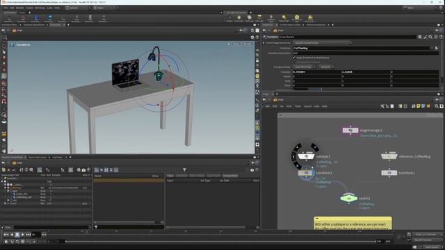This screenshot has width=445, height=250.
Task: Open the network editor Add menu
Action: click(267, 106)
